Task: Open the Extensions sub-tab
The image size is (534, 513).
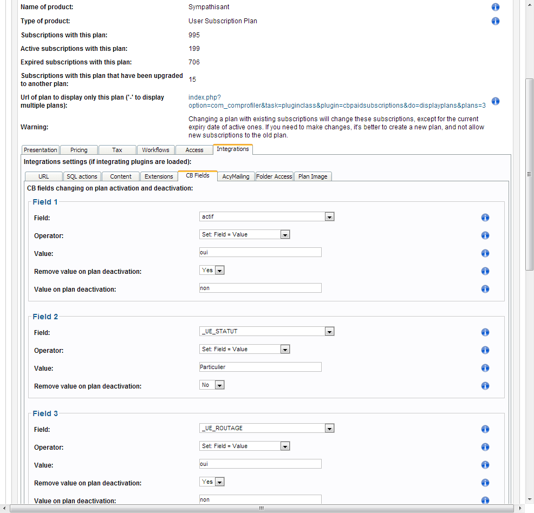Action: [x=159, y=176]
